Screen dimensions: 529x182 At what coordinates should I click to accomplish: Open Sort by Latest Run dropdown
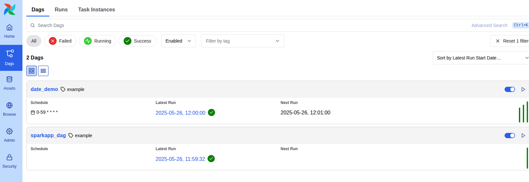point(482,58)
